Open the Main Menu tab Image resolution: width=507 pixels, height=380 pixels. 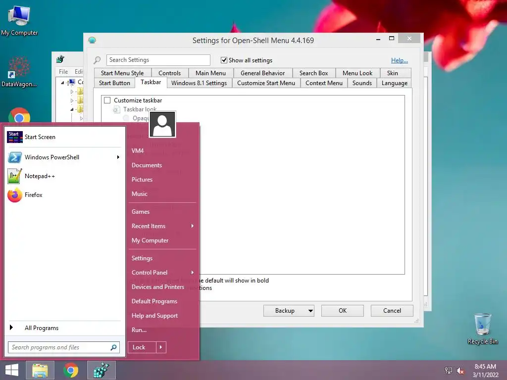pos(210,73)
